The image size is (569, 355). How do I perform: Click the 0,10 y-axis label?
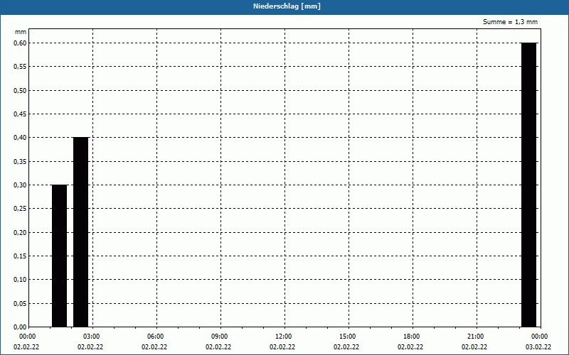(20, 280)
